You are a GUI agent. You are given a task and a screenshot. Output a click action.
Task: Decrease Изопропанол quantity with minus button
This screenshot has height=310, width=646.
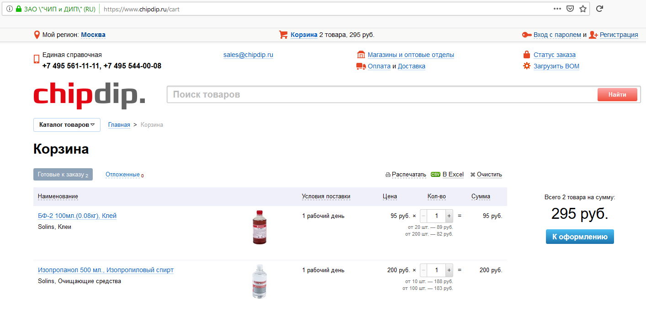[x=424, y=270]
